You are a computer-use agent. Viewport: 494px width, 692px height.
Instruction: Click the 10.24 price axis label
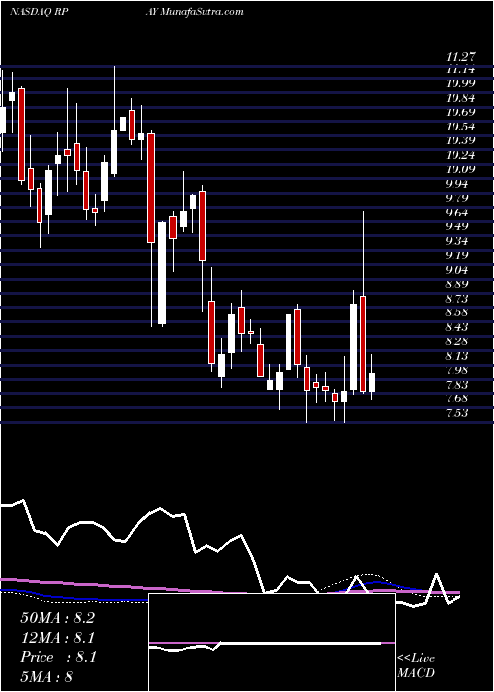[460, 155]
